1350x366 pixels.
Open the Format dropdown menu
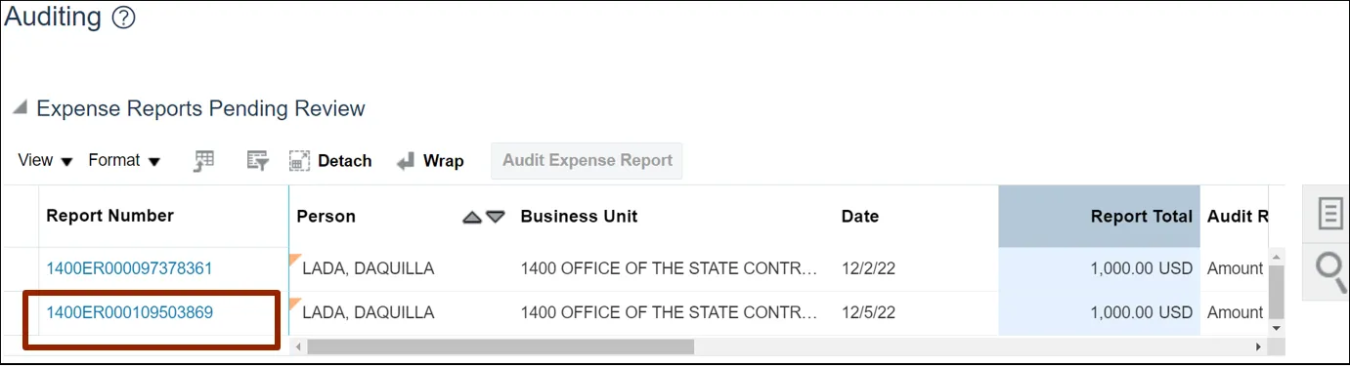coord(124,161)
